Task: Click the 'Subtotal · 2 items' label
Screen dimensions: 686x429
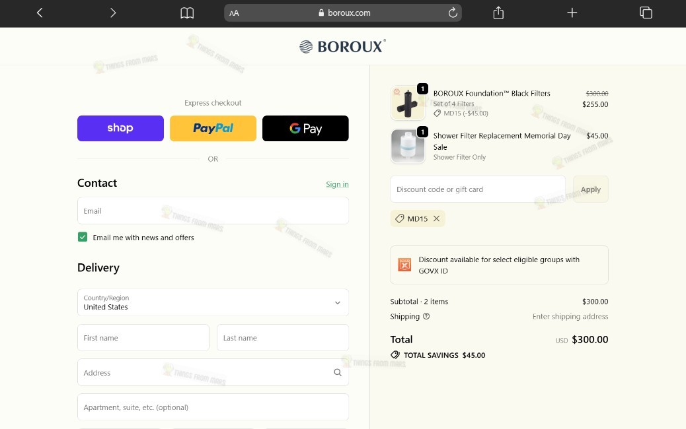Action: (x=419, y=302)
